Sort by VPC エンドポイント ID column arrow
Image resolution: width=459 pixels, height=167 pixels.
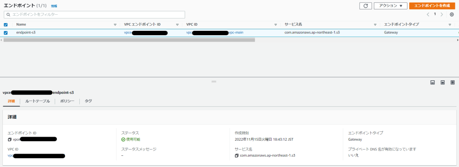point(177,25)
